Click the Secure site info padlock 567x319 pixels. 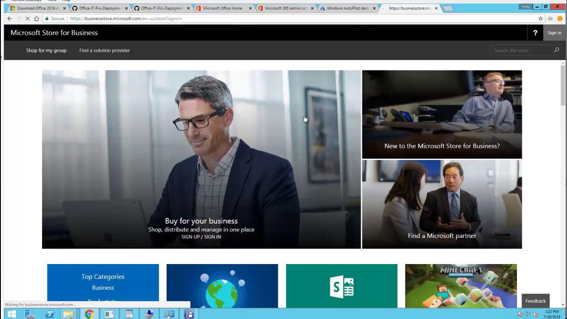point(47,19)
